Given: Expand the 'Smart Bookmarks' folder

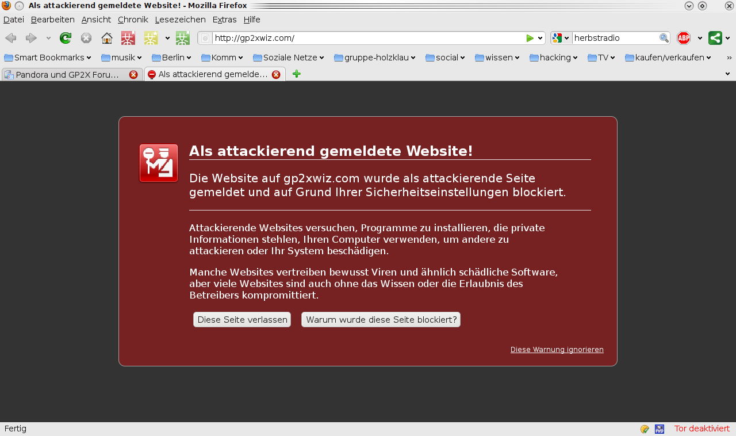Looking at the screenshot, I should [48, 58].
